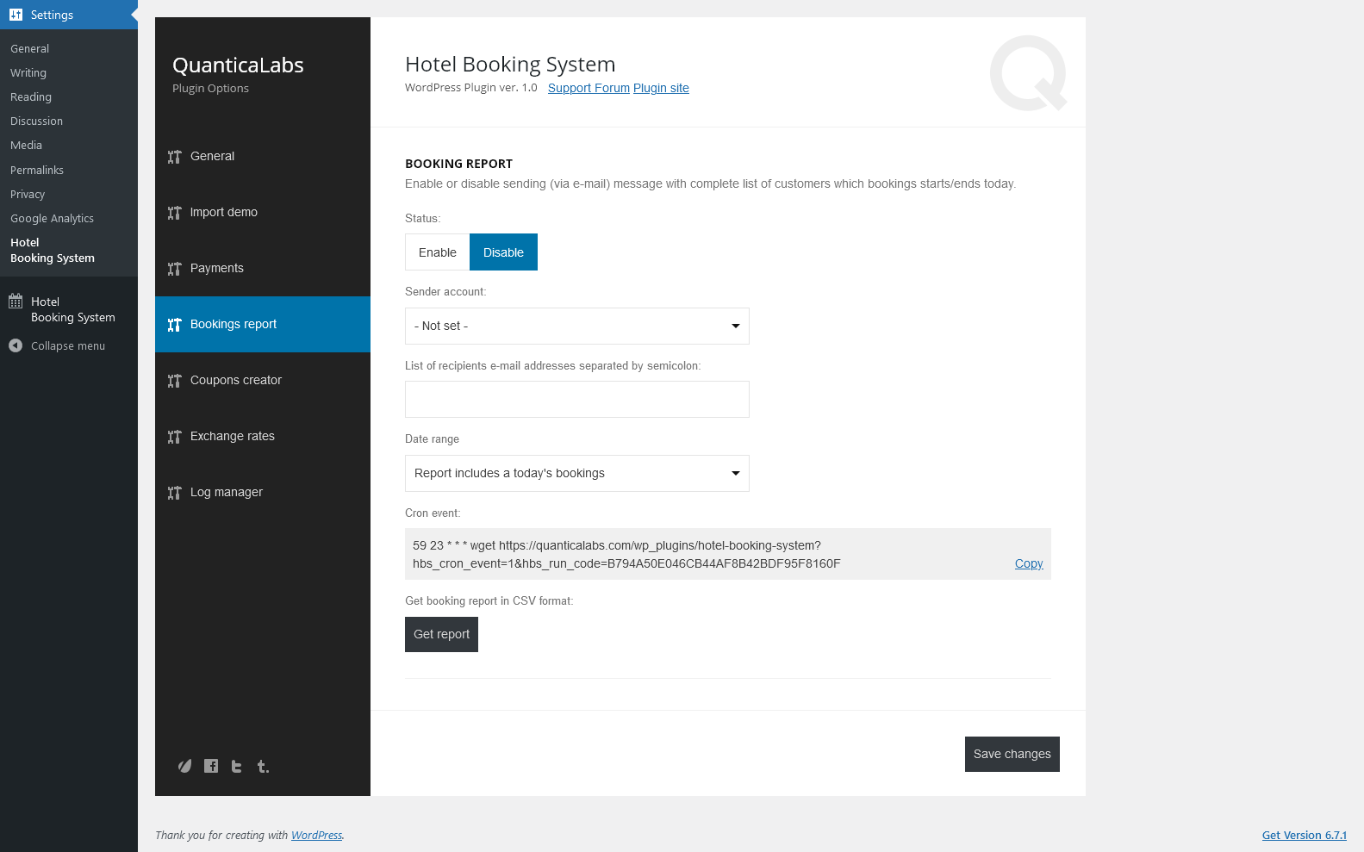Screen dimensions: 1364x852
Task: Click the Collapse menu arrow icon
Action: pos(16,345)
